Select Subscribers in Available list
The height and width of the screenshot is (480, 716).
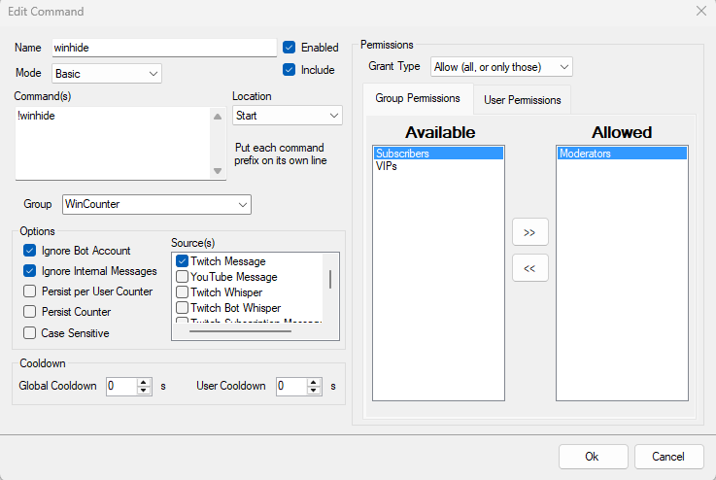tap(438, 154)
